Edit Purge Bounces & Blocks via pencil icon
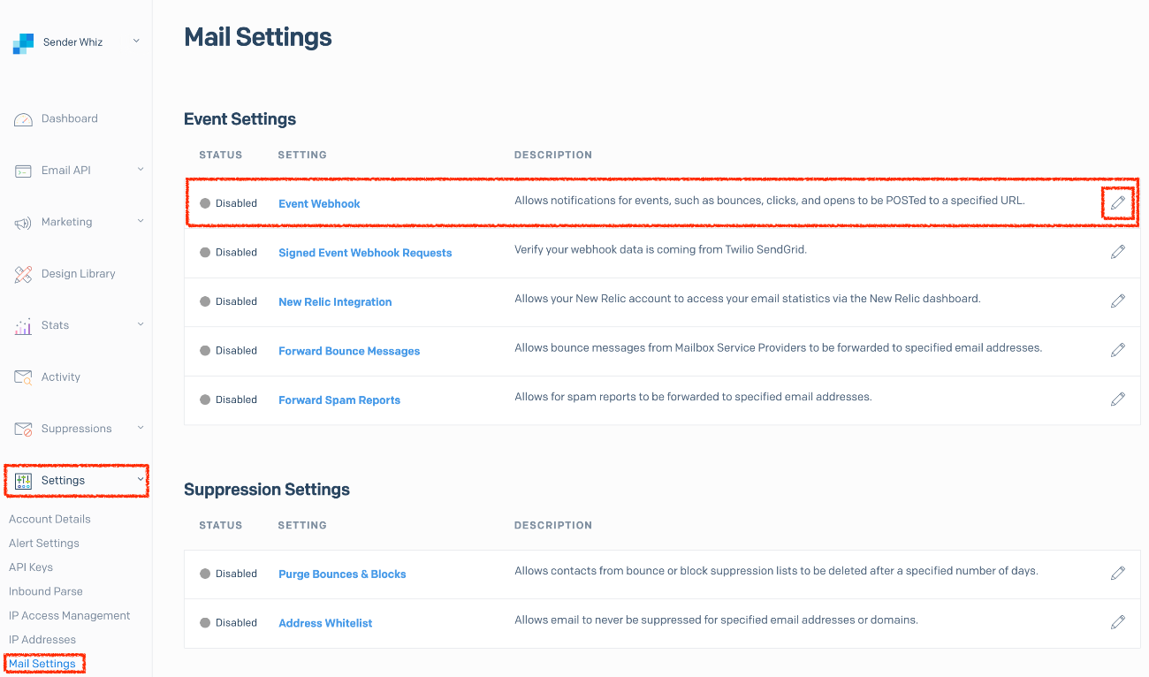Image resolution: width=1149 pixels, height=677 pixels. pyautogui.click(x=1118, y=574)
